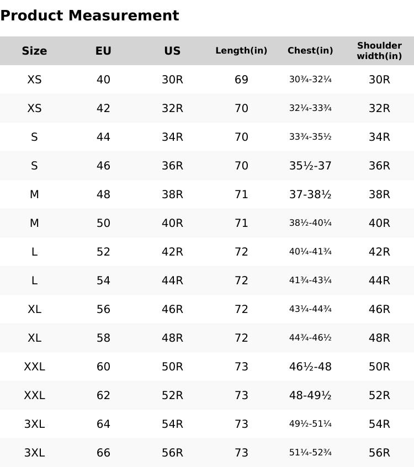The width and height of the screenshot is (414, 467).
Task: Select the 51¼-52¾ chest range cell
Action: click(x=310, y=453)
